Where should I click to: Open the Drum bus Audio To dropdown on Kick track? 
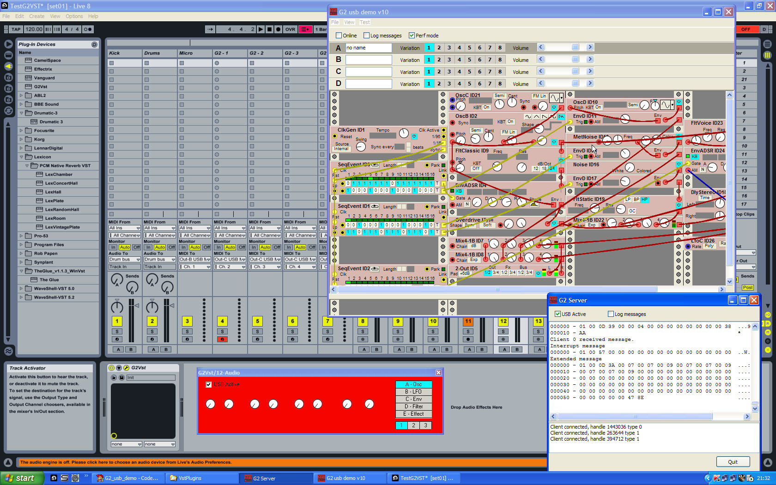(x=124, y=260)
